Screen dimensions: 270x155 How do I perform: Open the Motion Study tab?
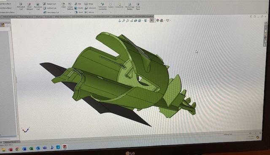11,142
